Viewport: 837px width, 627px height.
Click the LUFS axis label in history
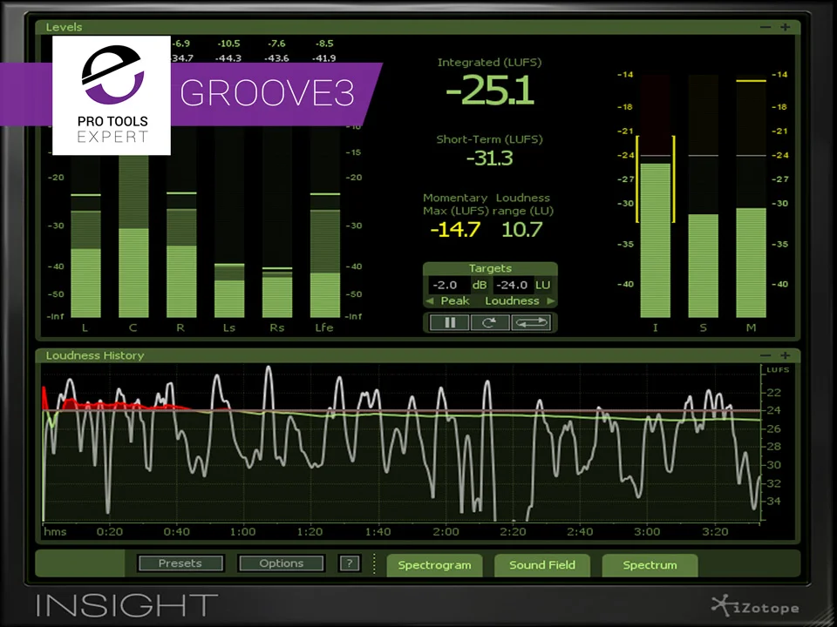point(778,370)
